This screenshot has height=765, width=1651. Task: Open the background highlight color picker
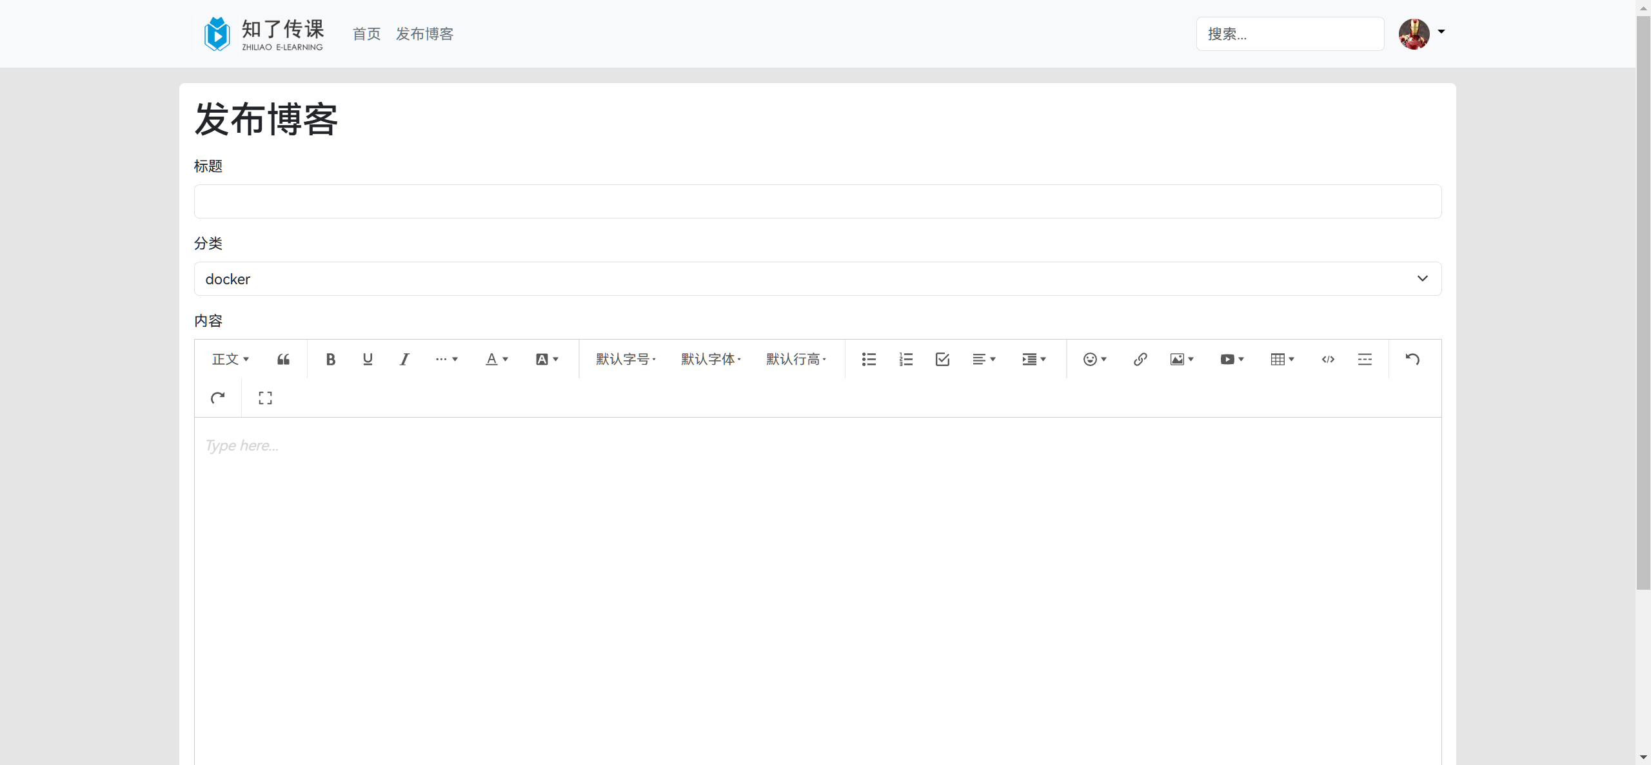(x=547, y=359)
